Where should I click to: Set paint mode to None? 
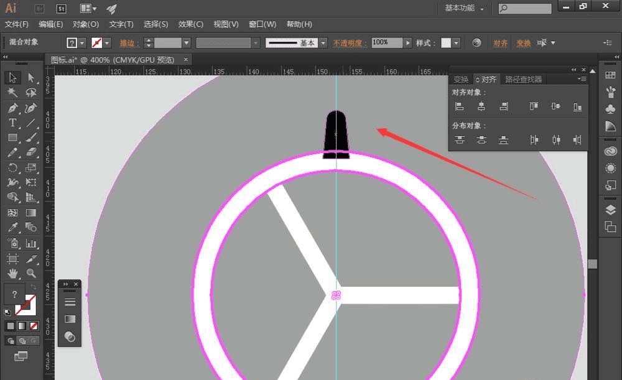point(34,326)
